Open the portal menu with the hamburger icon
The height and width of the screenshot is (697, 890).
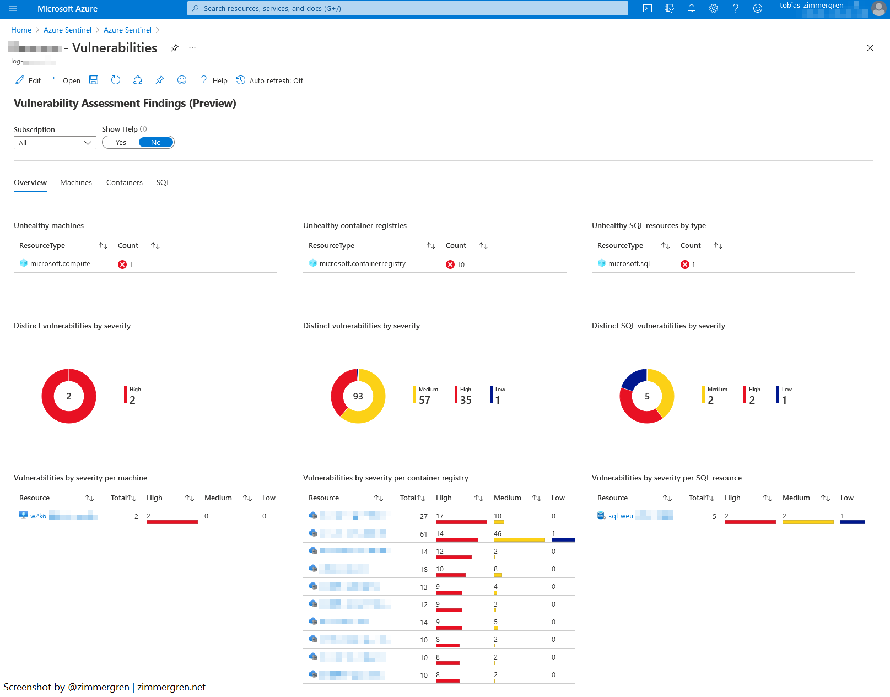click(x=13, y=8)
